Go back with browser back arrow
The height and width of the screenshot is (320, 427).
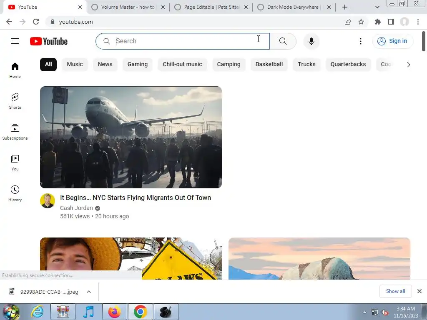point(9,22)
